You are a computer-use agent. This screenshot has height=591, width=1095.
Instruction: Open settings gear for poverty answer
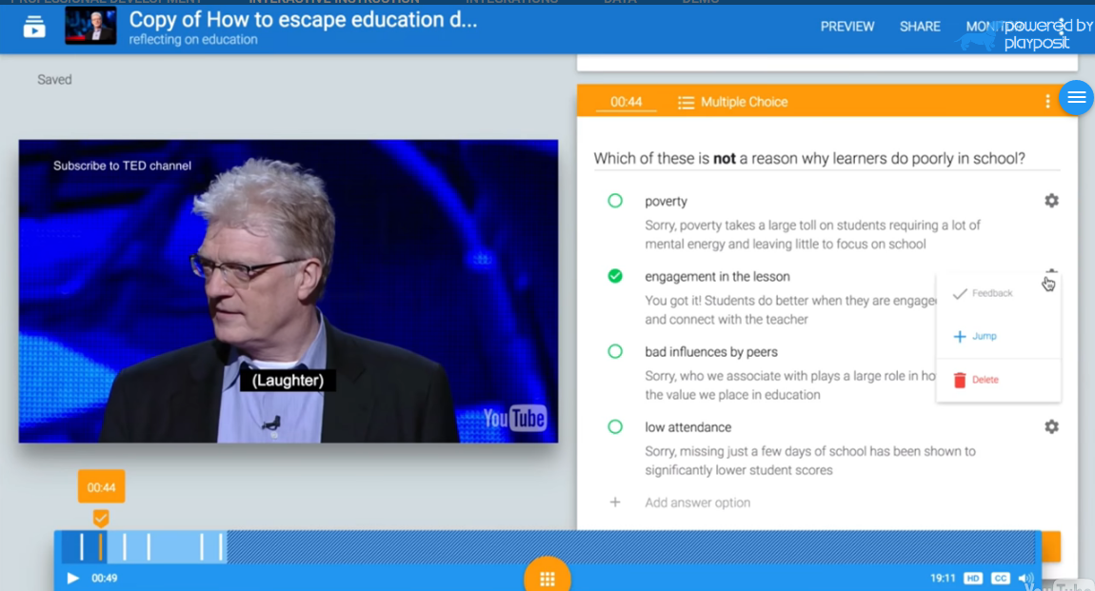[1051, 201]
